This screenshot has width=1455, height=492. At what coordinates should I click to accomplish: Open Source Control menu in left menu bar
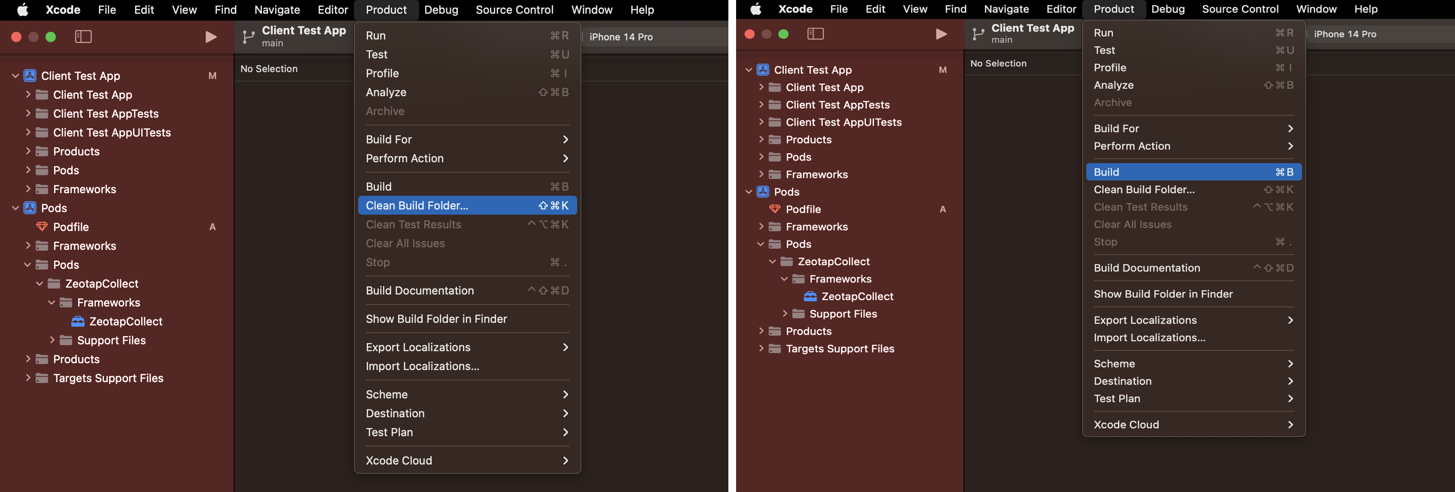(x=514, y=9)
